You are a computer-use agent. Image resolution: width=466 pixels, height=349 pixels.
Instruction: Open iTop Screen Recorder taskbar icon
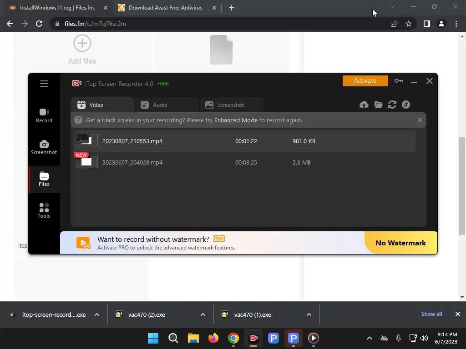click(253, 338)
